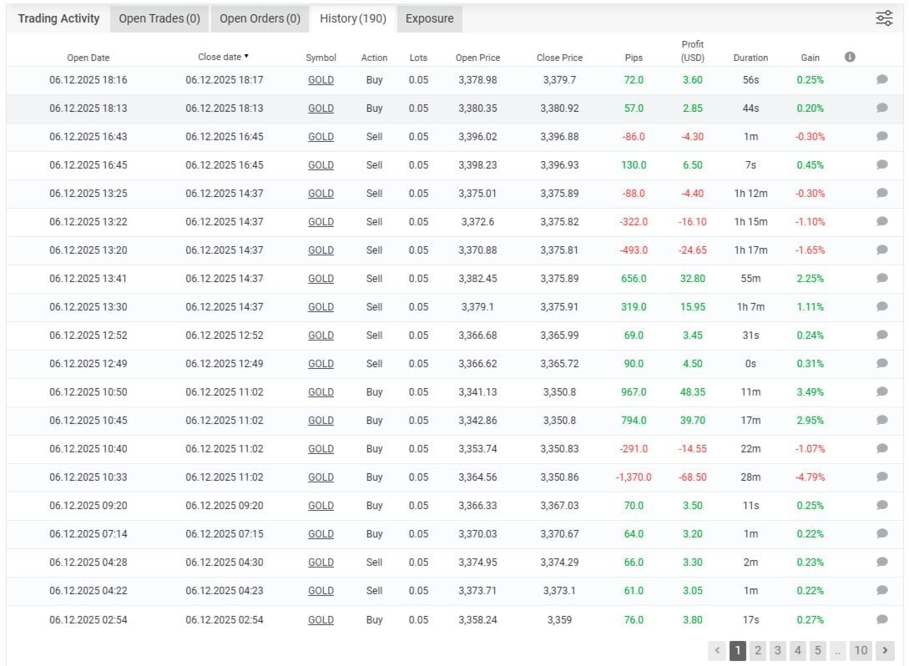Open comment bubble for trade opened 18:13

click(x=882, y=108)
